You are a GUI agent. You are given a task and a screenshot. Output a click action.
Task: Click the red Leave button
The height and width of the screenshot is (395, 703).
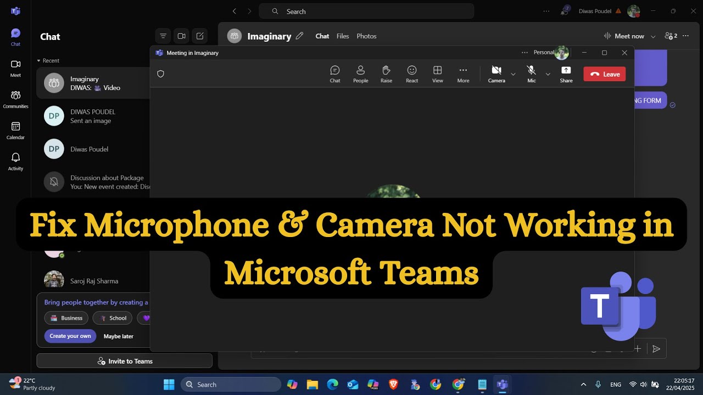(604, 74)
